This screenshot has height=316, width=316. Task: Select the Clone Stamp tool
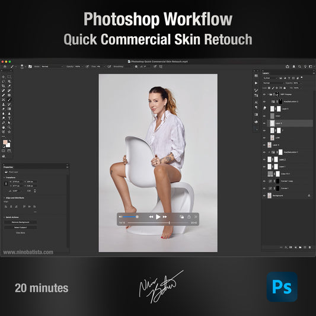point(4,104)
